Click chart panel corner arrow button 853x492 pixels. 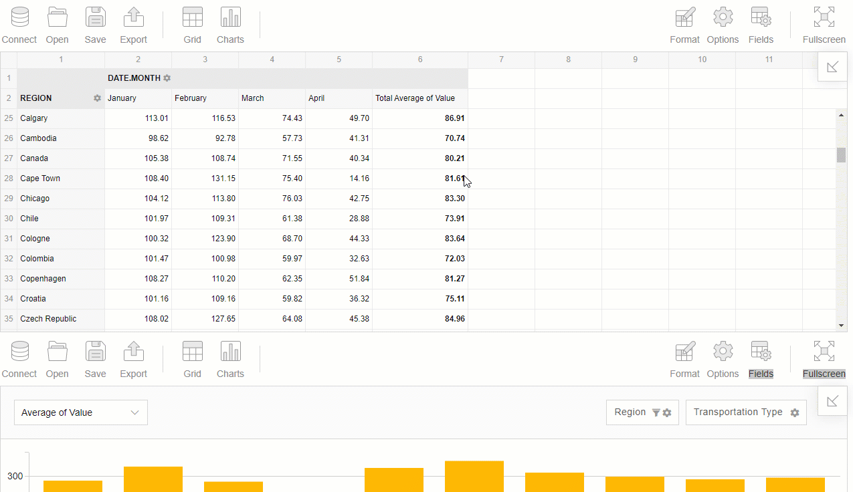[833, 401]
